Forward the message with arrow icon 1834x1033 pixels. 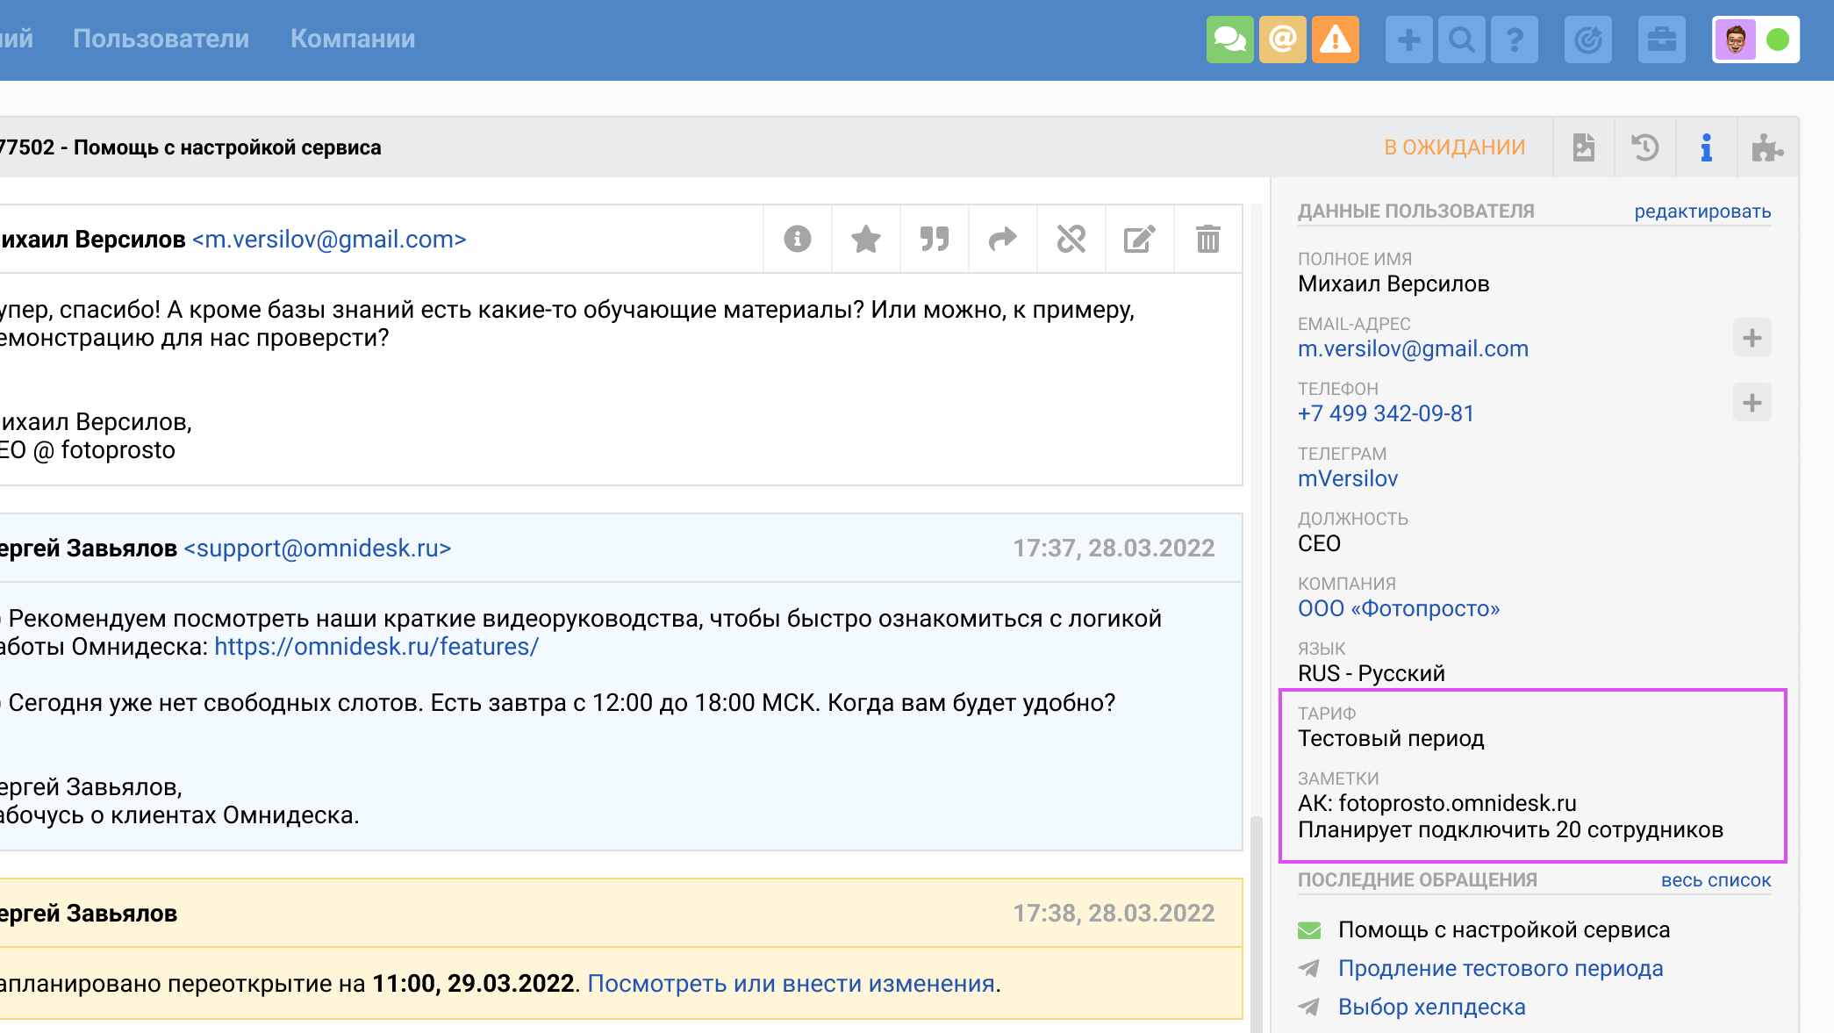point(1002,239)
